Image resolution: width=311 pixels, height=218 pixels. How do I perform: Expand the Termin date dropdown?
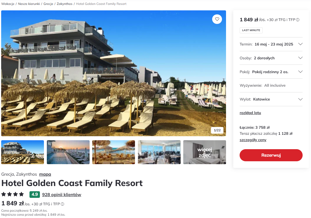point(271,44)
